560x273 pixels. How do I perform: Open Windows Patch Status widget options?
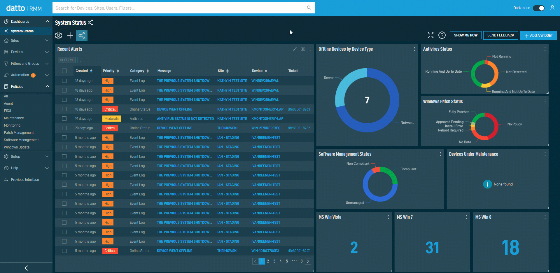pyautogui.click(x=545, y=101)
